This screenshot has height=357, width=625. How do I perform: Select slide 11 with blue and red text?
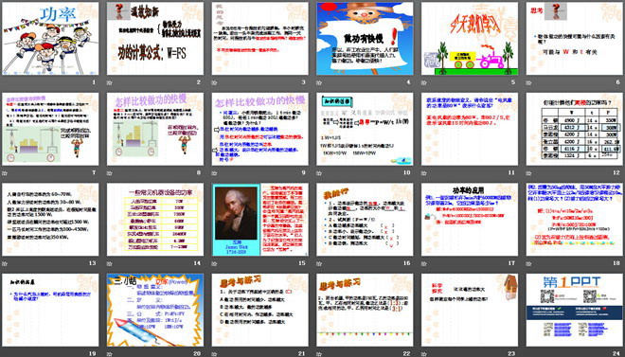[470, 129]
